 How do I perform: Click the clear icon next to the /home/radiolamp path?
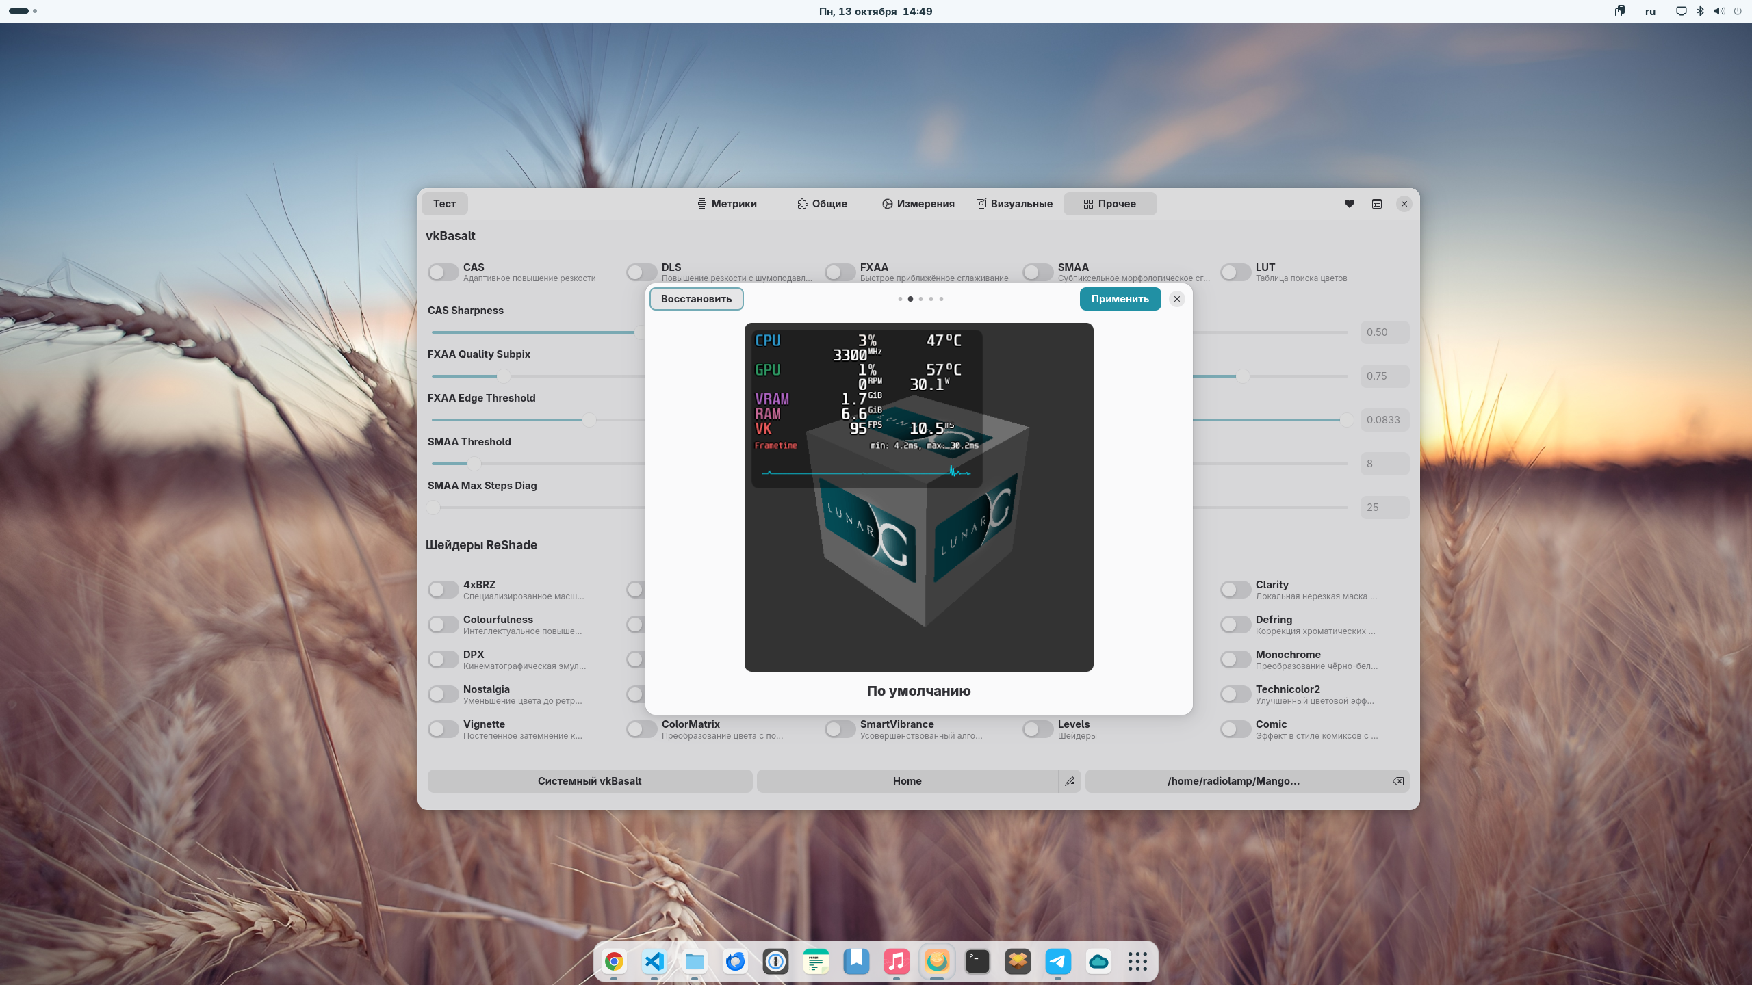coord(1398,781)
